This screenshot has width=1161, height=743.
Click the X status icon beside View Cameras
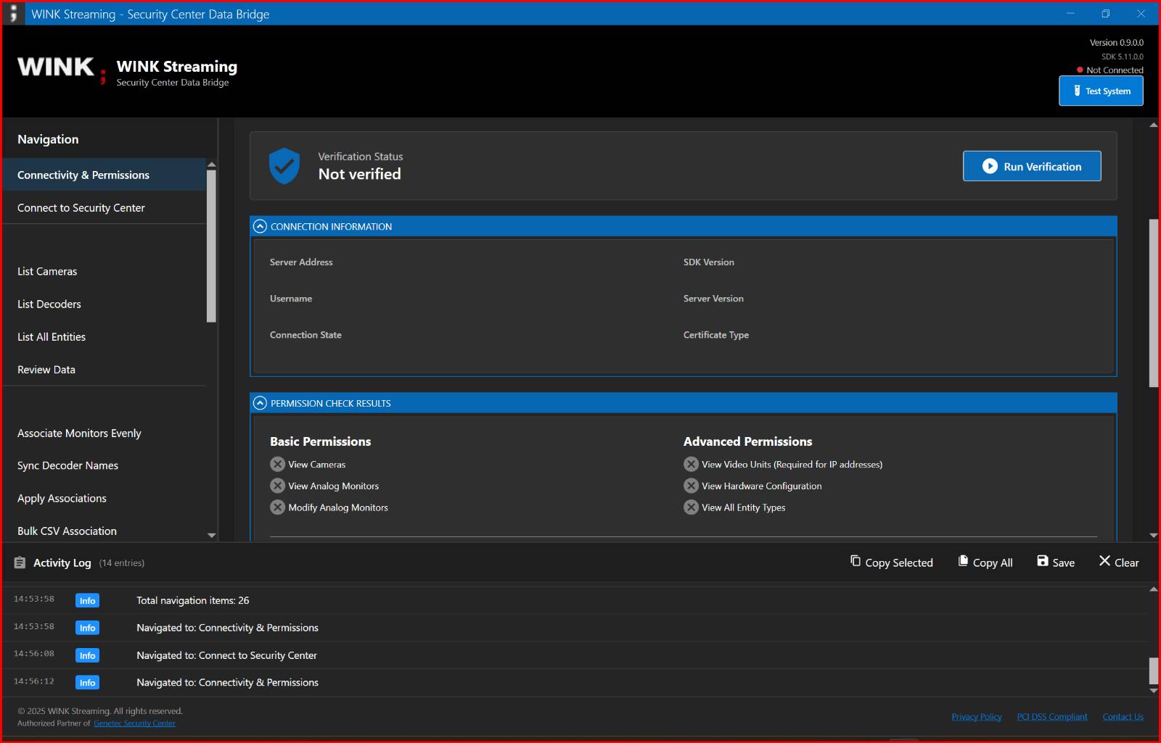tap(277, 464)
